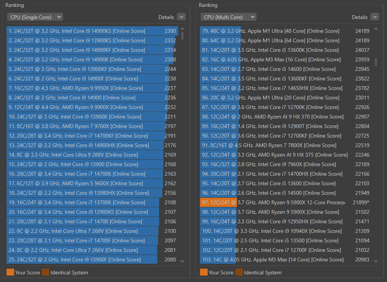387x282 pixels.
Task: Select row 24 Intel Core Ultra 7 266V
Action: [92, 250]
